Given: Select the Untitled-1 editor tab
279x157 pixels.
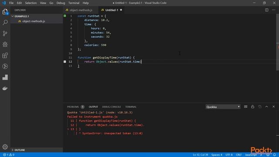Looking at the screenshot, I should (112, 10).
